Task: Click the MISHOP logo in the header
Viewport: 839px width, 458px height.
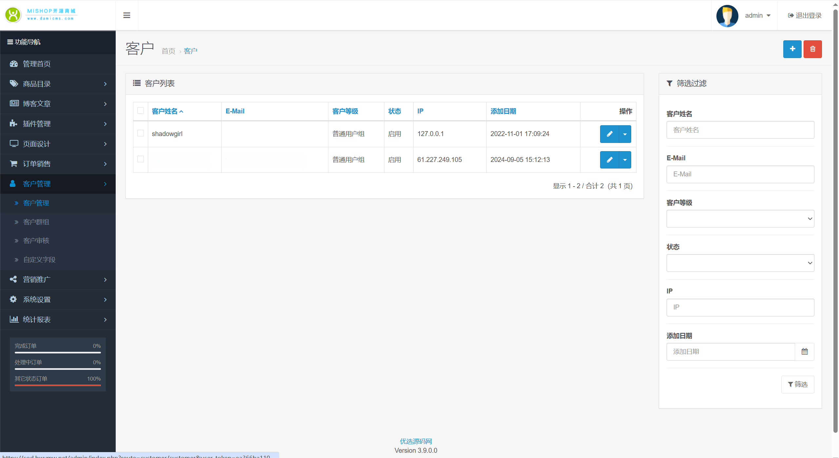Action: pos(41,15)
